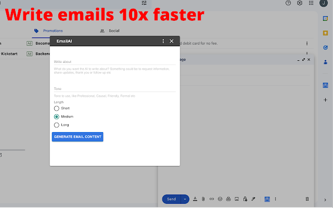Image resolution: width=333 pixels, height=208 pixels.
Task: Send the email with Send button
Action: point(171,199)
